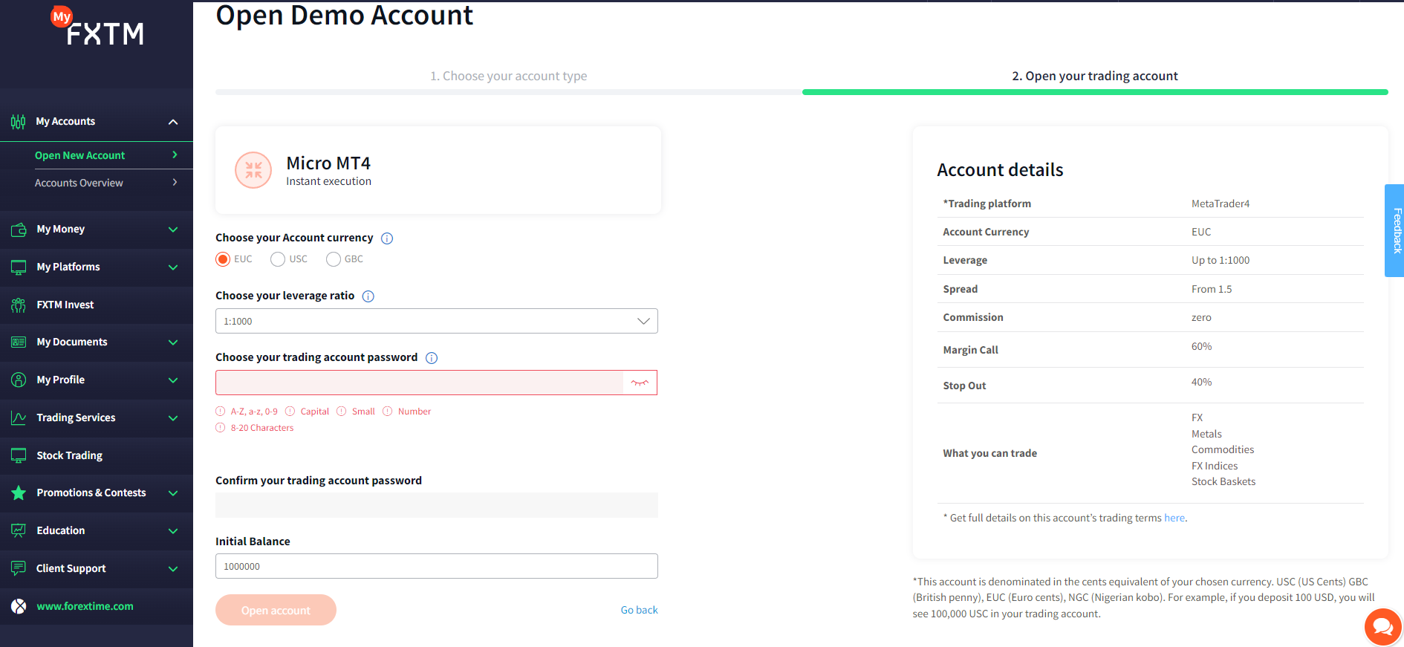This screenshot has width=1404, height=647.
Task: Select step 2 Open your trading account
Action: pyautogui.click(x=1095, y=76)
